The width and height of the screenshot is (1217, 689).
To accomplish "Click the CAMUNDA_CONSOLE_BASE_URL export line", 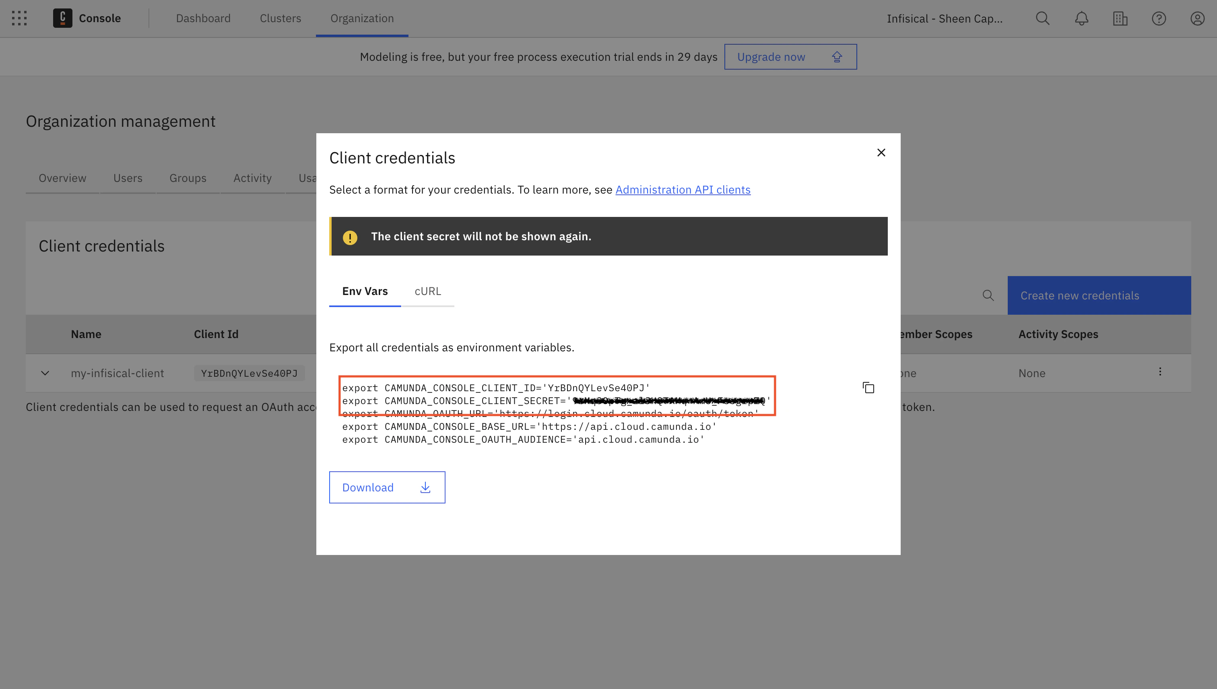I will tap(530, 427).
